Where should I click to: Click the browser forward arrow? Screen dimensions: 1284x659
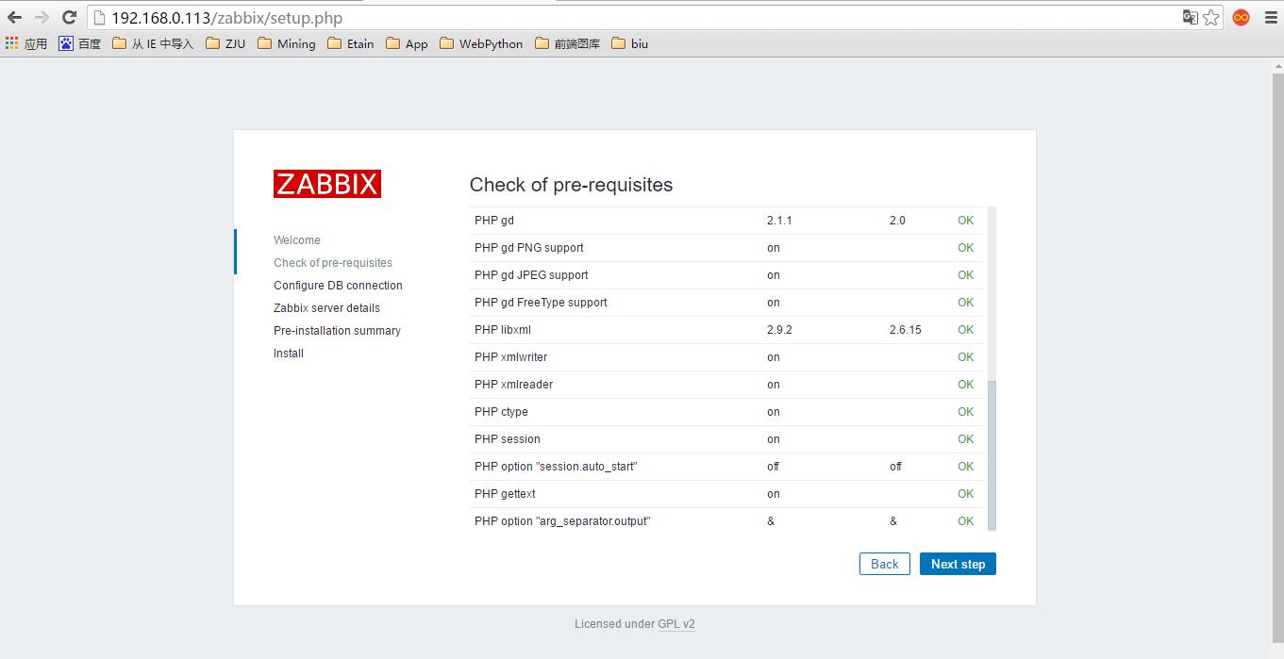[42, 17]
